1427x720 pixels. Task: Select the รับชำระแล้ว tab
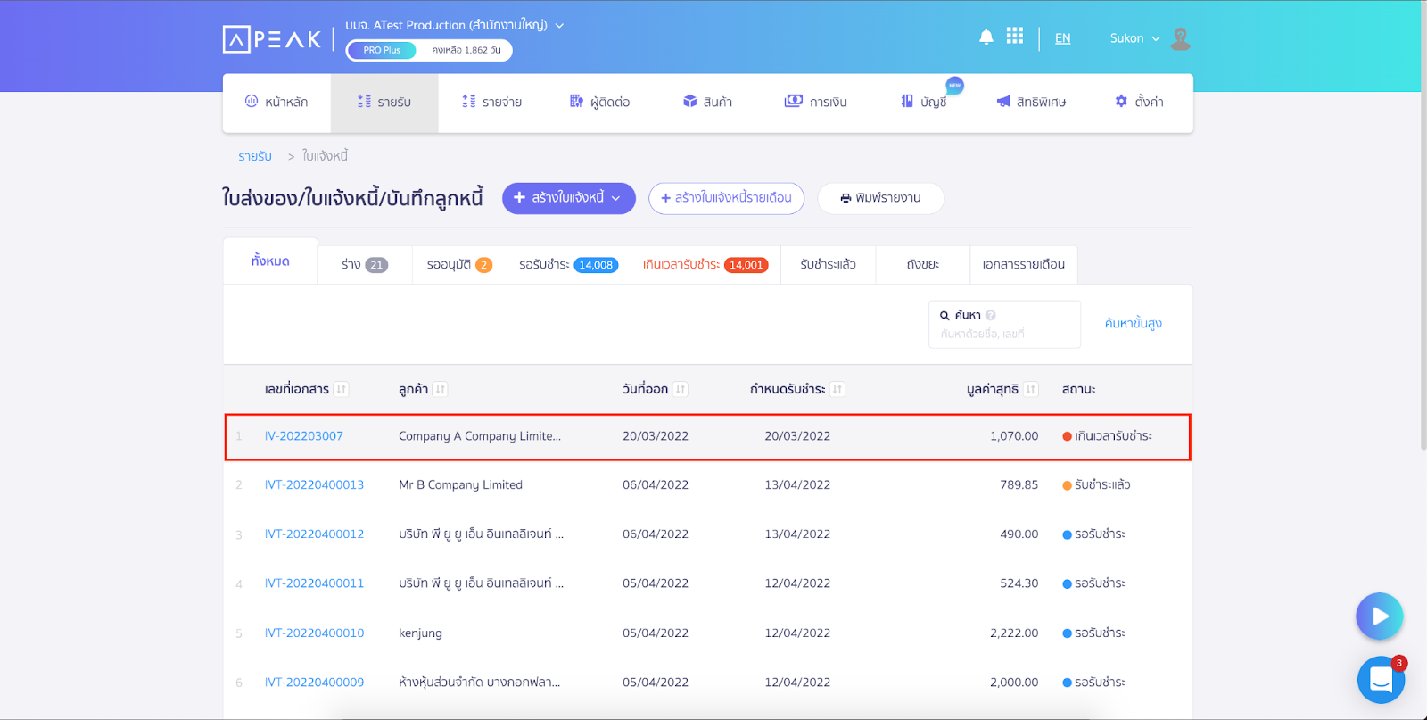(x=829, y=265)
